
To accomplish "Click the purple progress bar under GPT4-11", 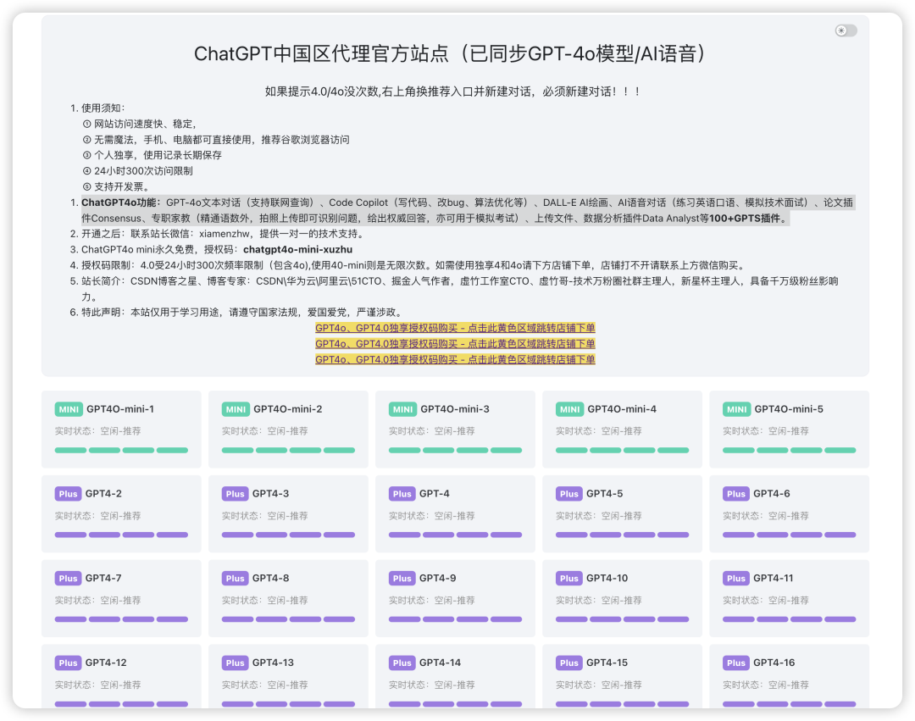I will tap(789, 619).
